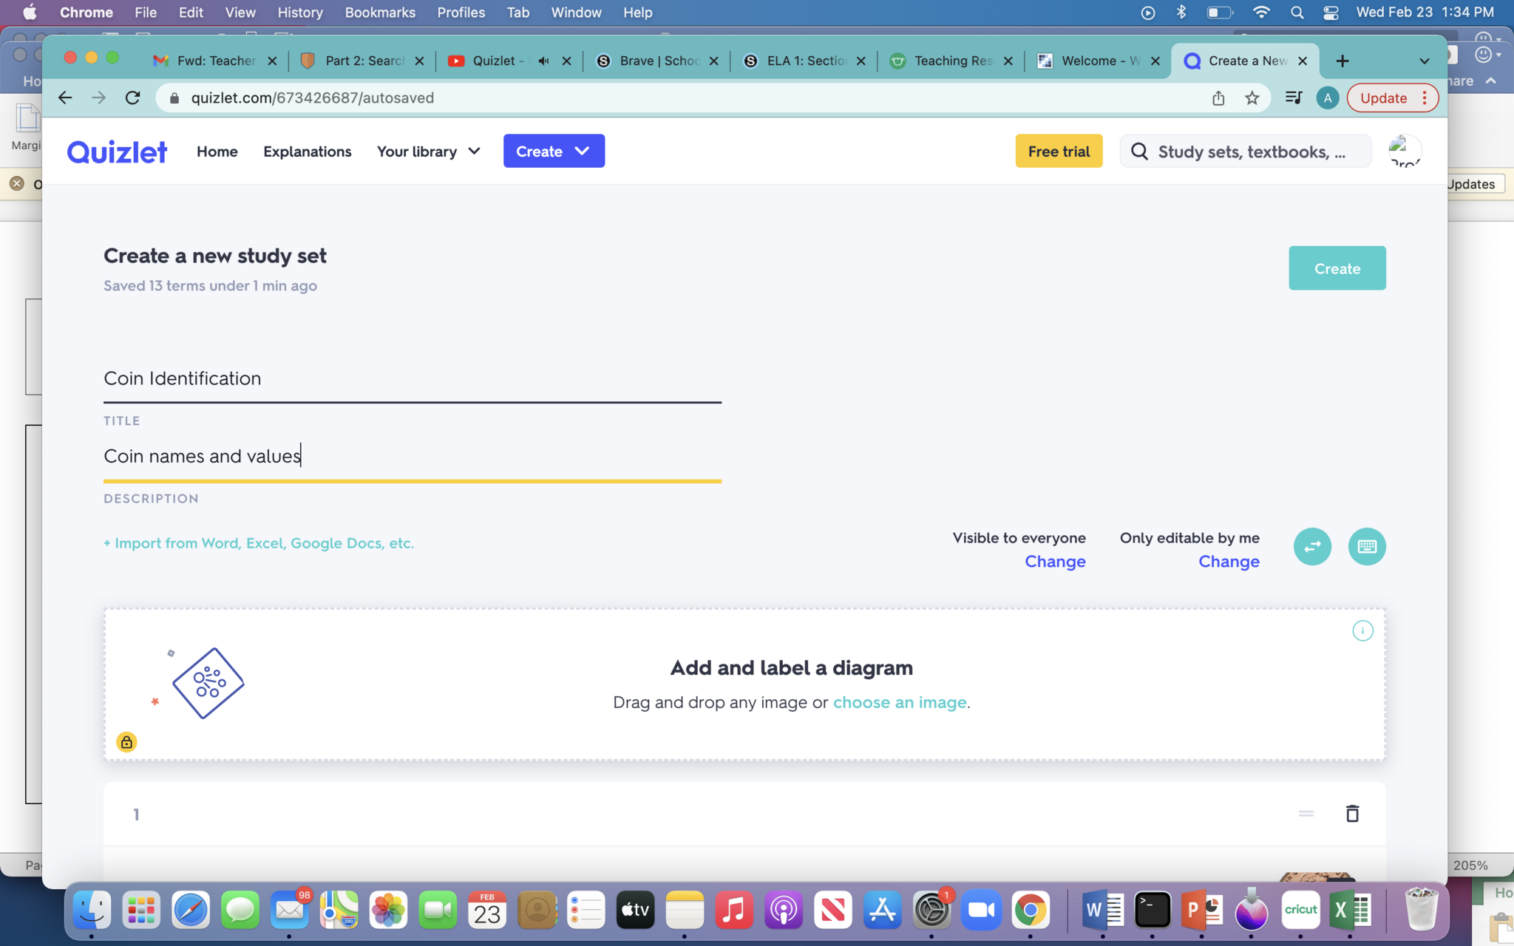Image resolution: width=1514 pixels, height=946 pixels.
Task: Click the Quizlet logo
Action: [x=117, y=152]
